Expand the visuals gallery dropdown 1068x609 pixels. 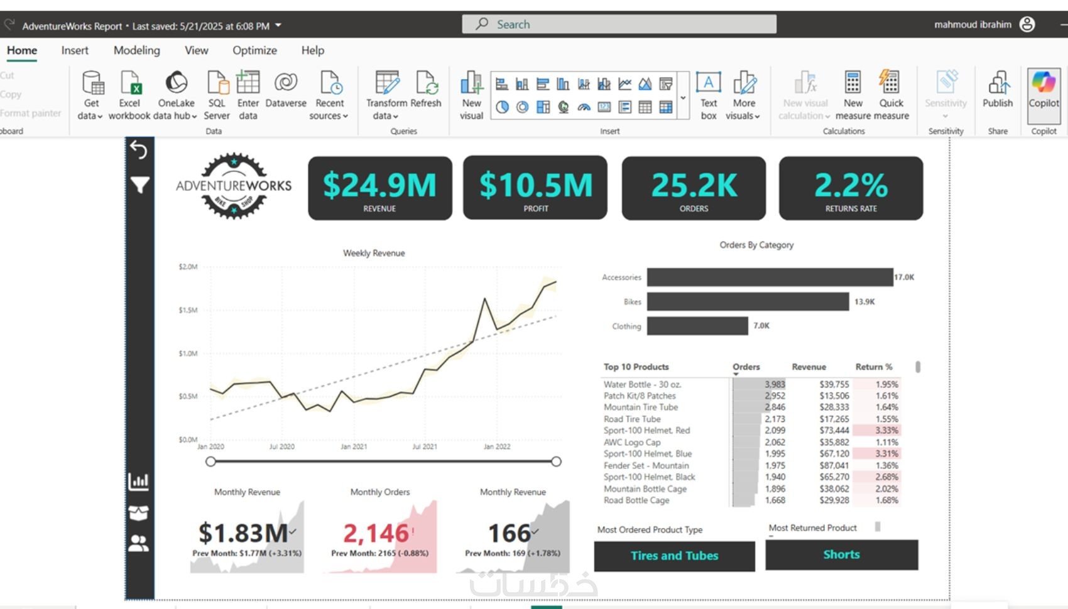683,97
